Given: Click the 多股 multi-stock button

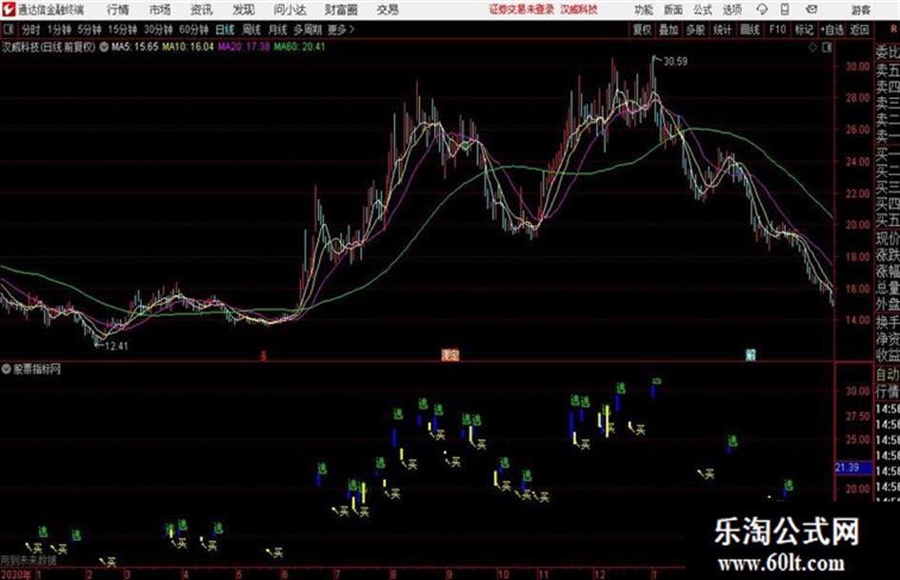Looking at the screenshot, I should [695, 30].
